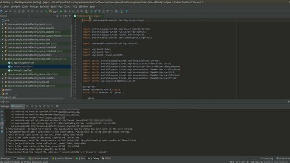Expand com.example.android.testing.notes.statistics package
This screenshot has height=163, width=290.
click(x=3, y=78)
